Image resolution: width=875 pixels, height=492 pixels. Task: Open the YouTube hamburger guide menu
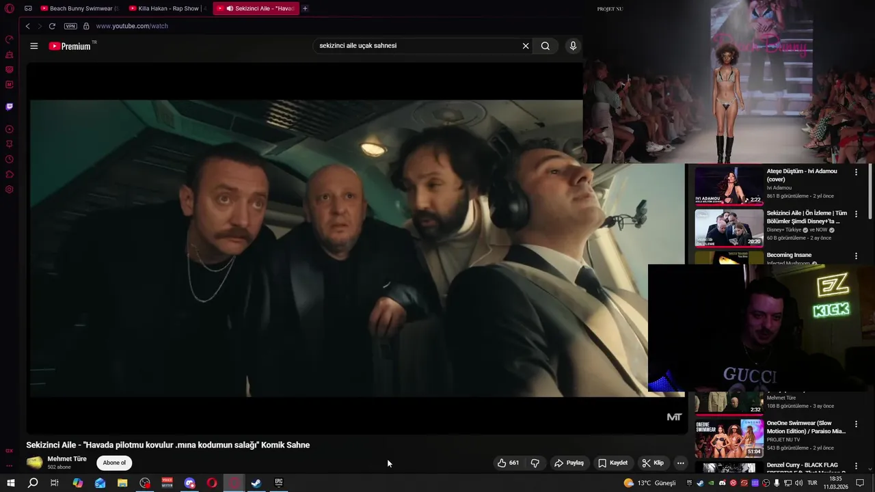tap(34, 46)
